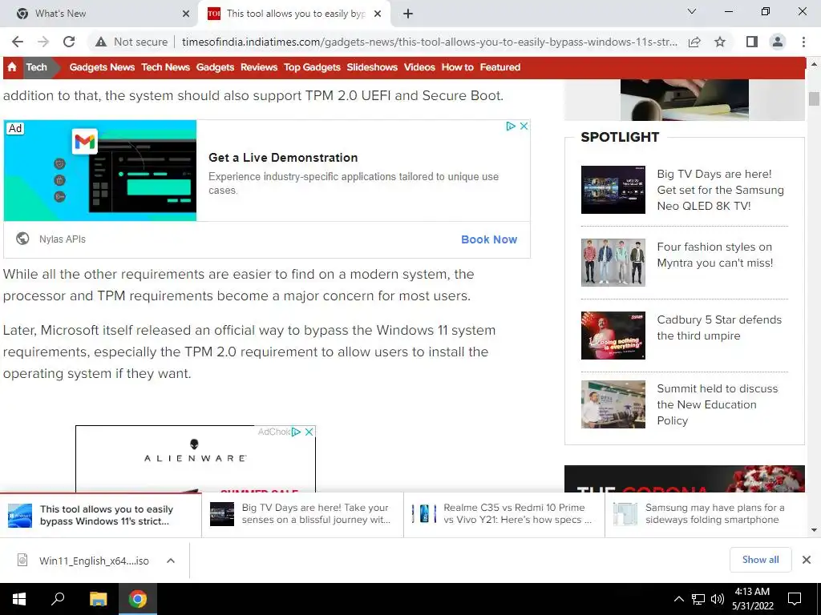Open network status in the system tray
821x615 pixels.
[698, 599]
